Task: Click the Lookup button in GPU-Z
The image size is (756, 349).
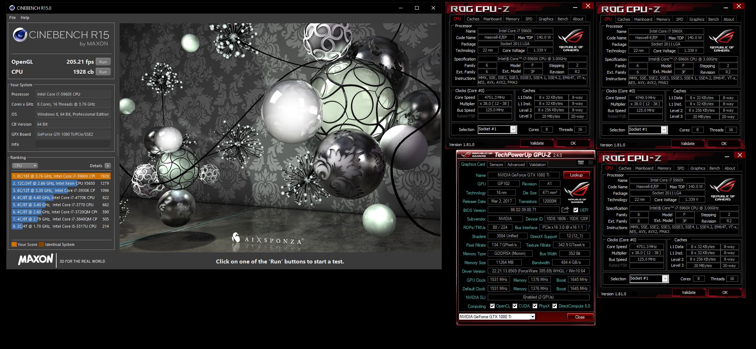Action: (x=576, y=175)
